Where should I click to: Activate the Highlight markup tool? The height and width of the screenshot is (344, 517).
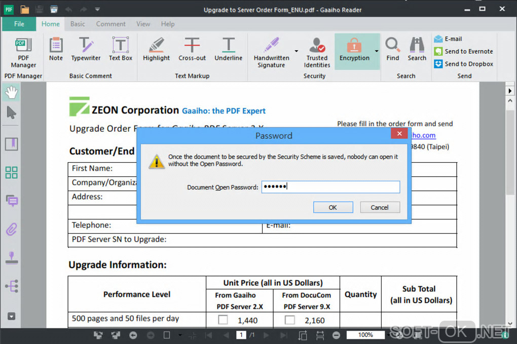(156, 49)
